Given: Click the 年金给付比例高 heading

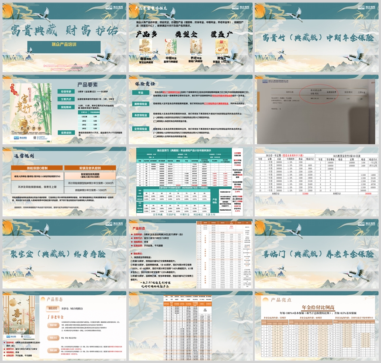Looking at the screenshot, I should tap(318, 307).
